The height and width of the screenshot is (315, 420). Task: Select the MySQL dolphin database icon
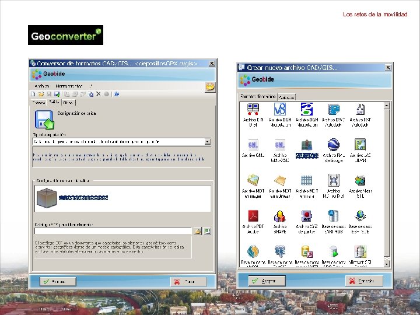[x=253, y=252]
